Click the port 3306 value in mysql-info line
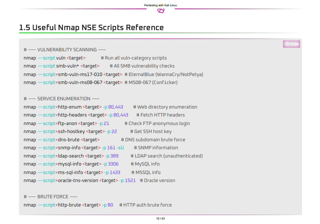 tap(113, 164)
